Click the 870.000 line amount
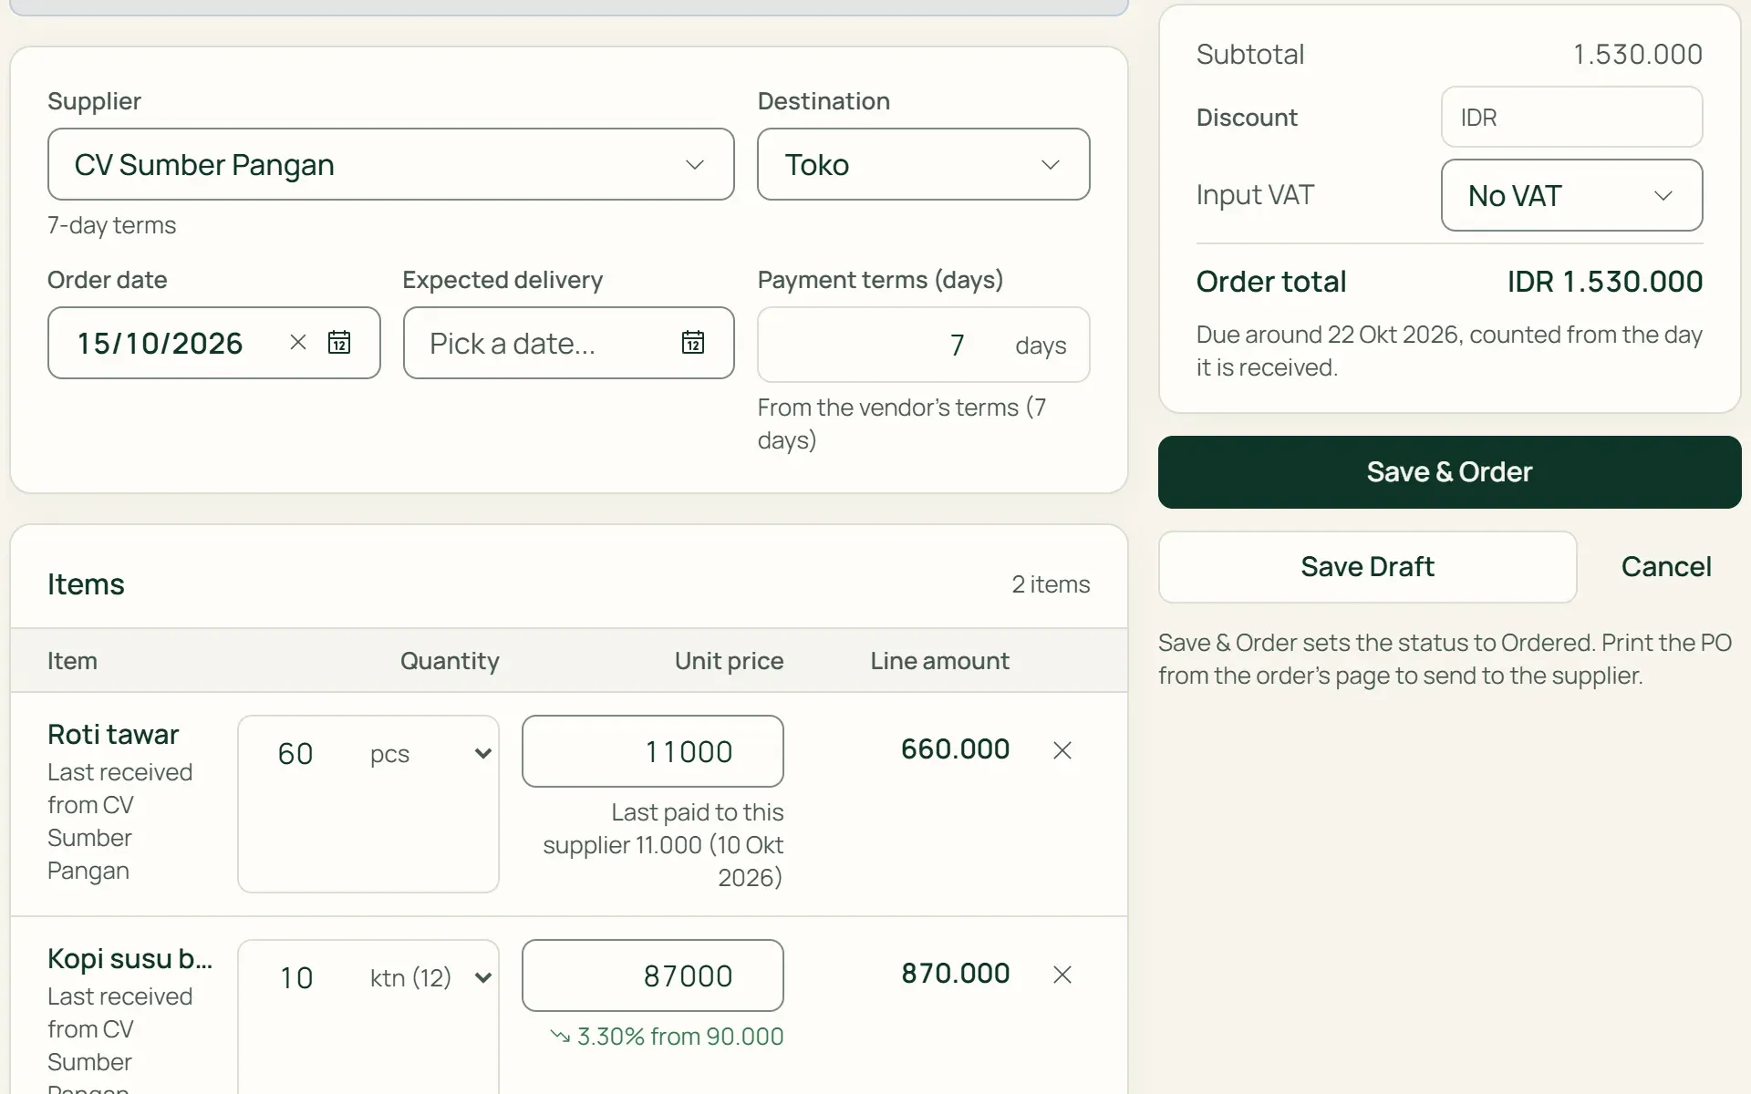Viewport: 1751px width, 1094px height. coord(955,974)
